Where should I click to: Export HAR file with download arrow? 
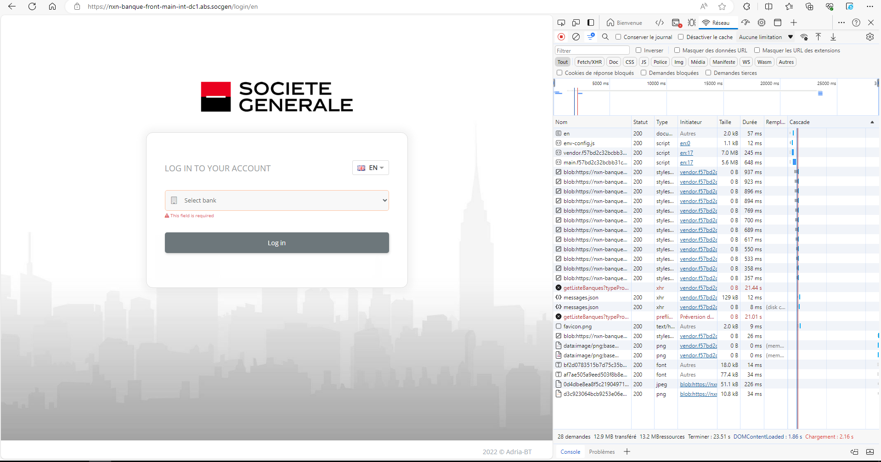(833, 37)
